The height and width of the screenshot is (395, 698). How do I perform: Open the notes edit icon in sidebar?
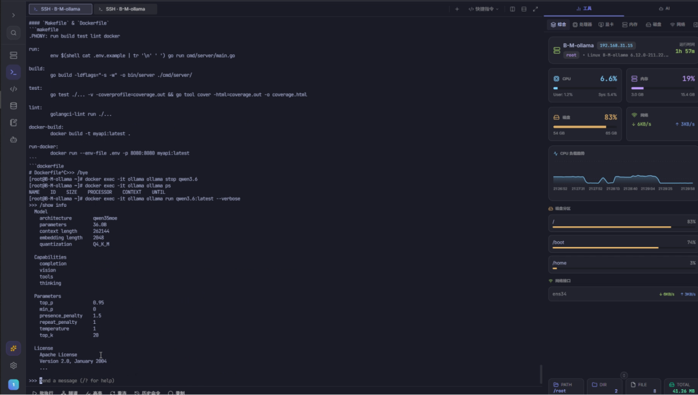[14, 122]
